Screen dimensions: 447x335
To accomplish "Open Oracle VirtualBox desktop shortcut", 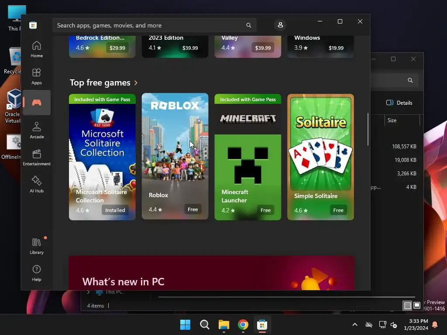I will [x=13, y=106].
